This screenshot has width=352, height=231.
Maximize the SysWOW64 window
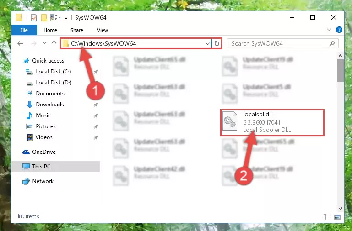(313, 17)
